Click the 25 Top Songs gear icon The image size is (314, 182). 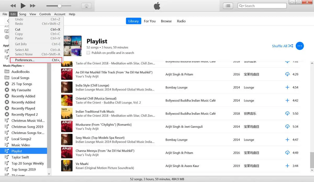pos(7,84)
